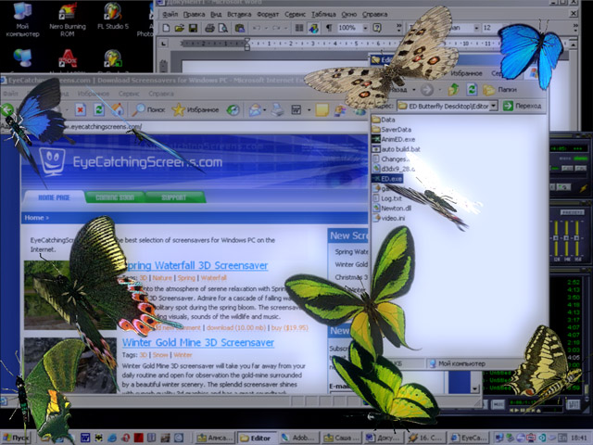Click Open folder icon in Word toolbar
This screenshot has height=445, width=593.
click(x=179, y=28)
